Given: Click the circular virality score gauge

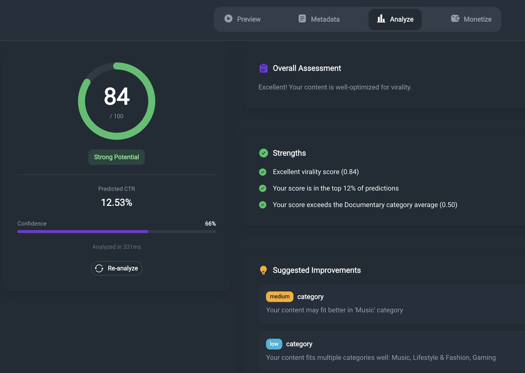Looking at the screenshot, I should (x=116, y=101).
